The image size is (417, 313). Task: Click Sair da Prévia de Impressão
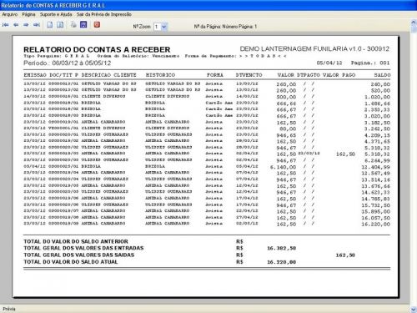pos(104,14)
